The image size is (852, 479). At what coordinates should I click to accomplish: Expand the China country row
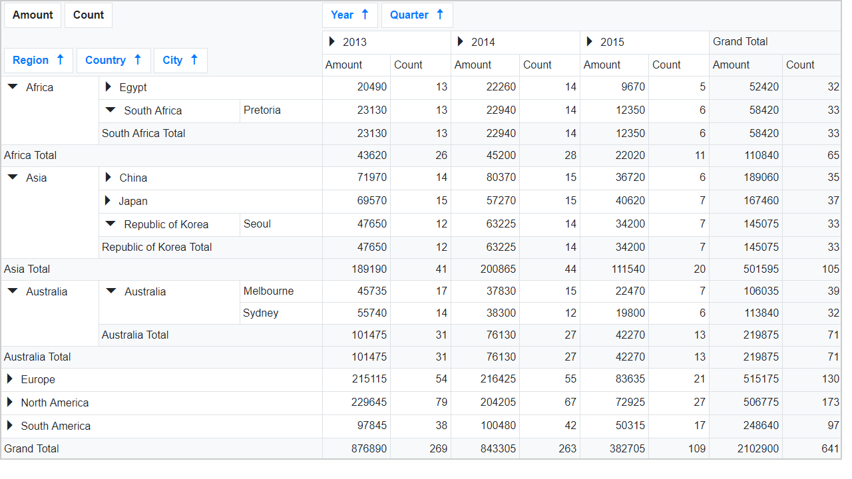point(108,178)
